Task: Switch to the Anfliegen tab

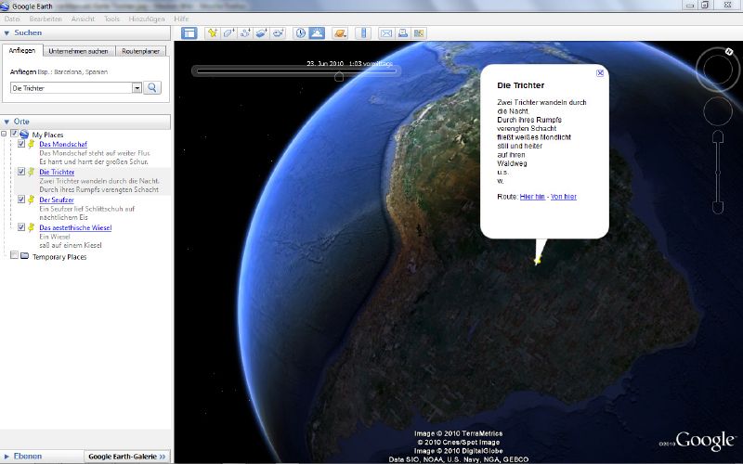Action: (x=22, y=50)
